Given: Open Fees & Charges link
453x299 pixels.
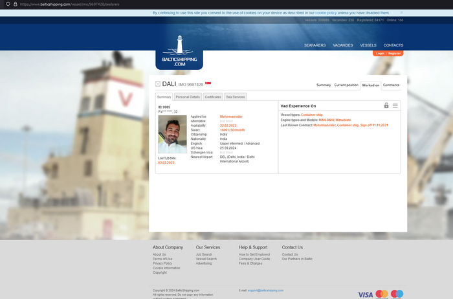Looking at the screenshot, I should coord(250,263).
